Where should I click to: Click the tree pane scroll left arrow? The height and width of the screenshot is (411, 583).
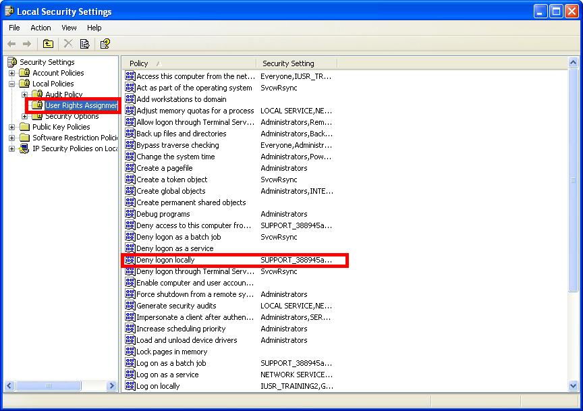tap(9, 386)
